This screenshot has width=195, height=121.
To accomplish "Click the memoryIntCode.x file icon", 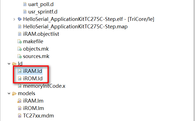I will pyautogui.click(x=20, y=86).
